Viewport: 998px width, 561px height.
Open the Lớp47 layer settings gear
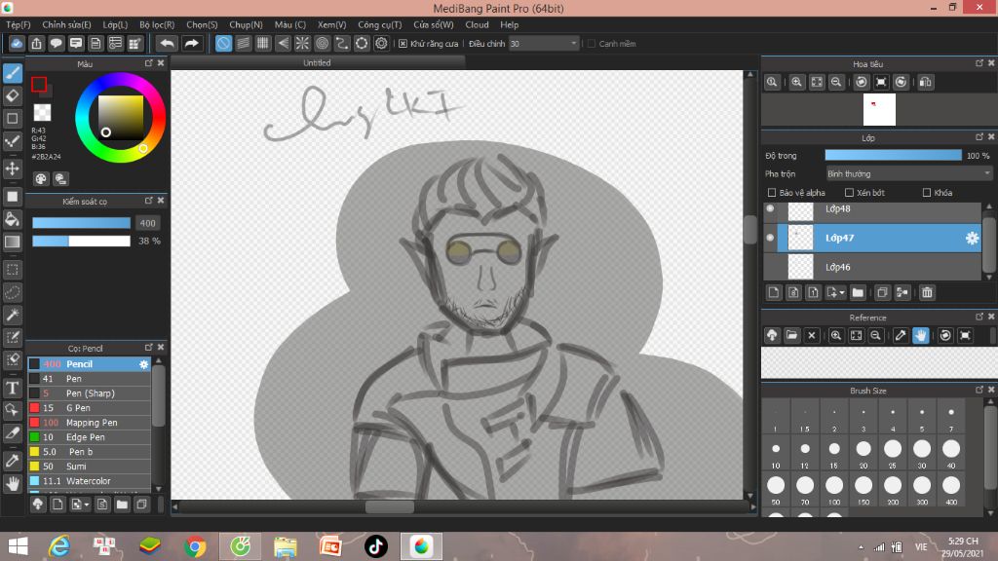pos(972,238)
